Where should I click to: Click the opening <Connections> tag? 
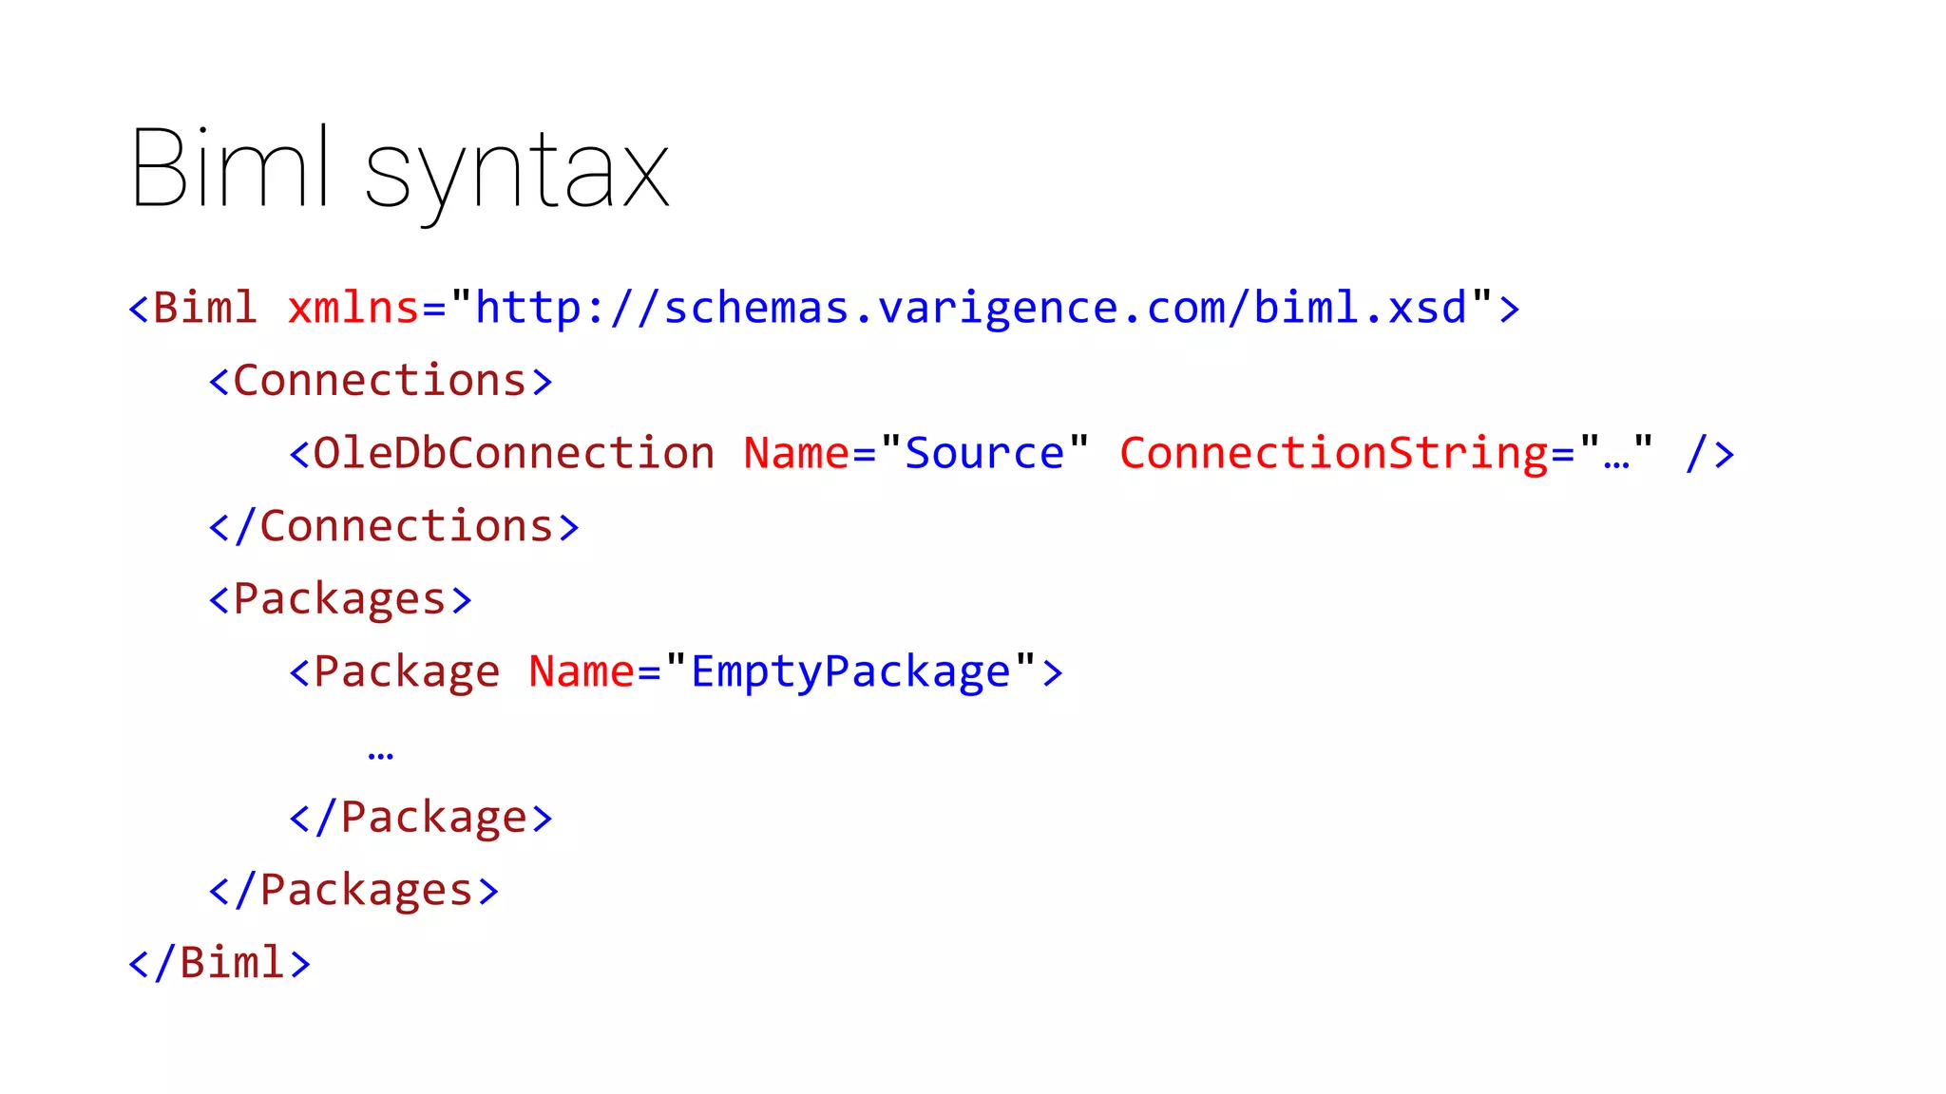pos(380,381)
